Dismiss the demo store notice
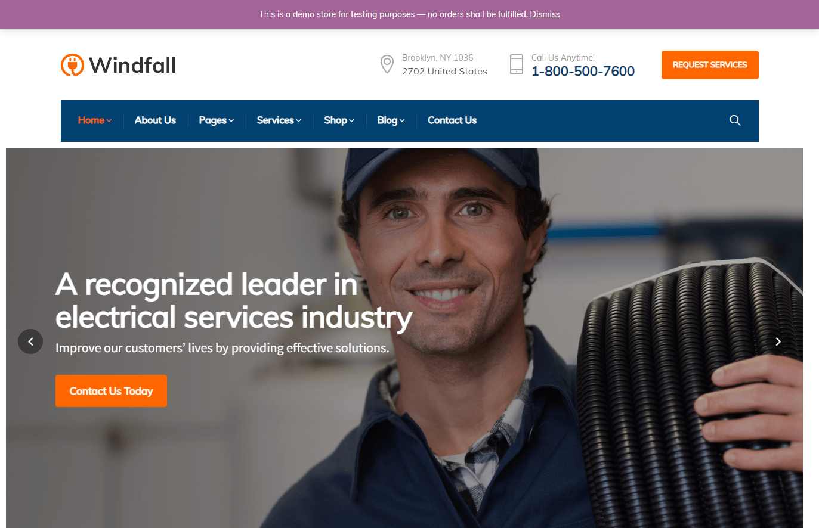The width and height of the screenshot is (819, 528). 545,14
